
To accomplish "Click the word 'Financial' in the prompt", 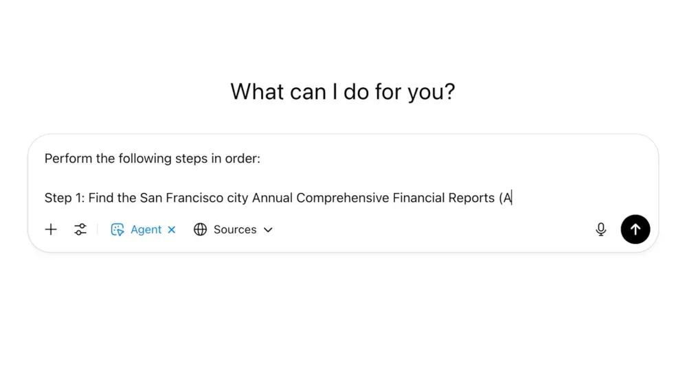I will click(418, 198).
